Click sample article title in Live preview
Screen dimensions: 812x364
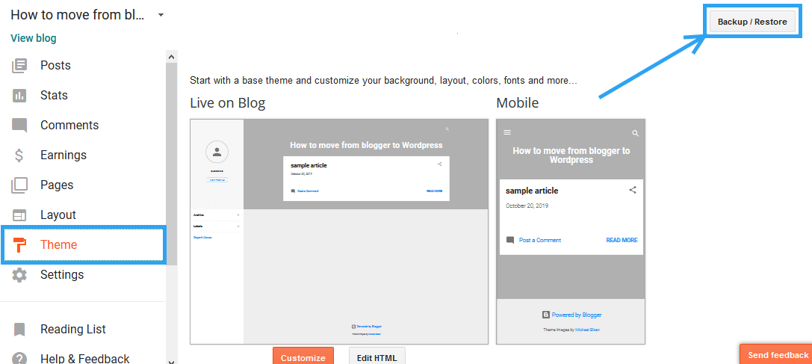[x=309, y=165]
